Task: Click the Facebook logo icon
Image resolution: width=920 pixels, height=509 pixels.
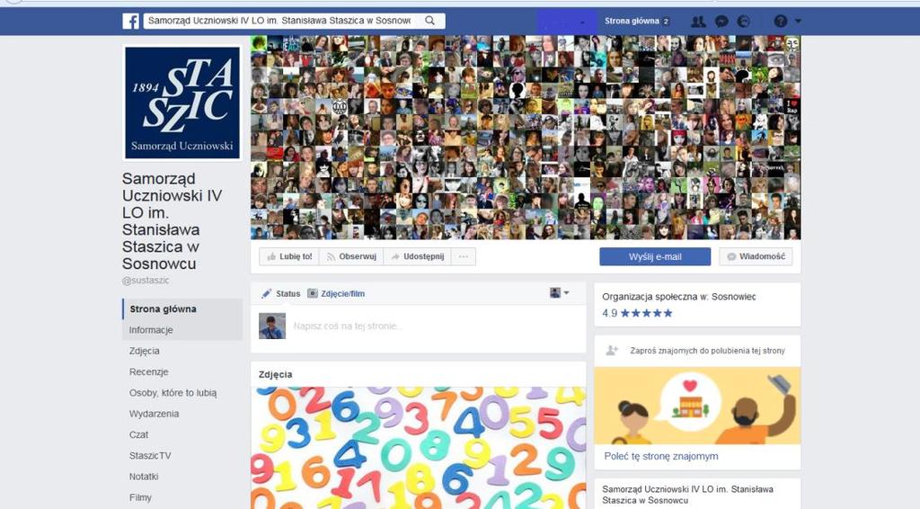Action: [130, 22]
